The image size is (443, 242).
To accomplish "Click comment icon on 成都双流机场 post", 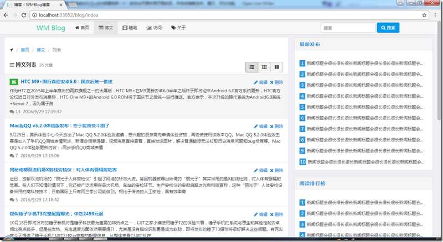I will coord(12,199).
